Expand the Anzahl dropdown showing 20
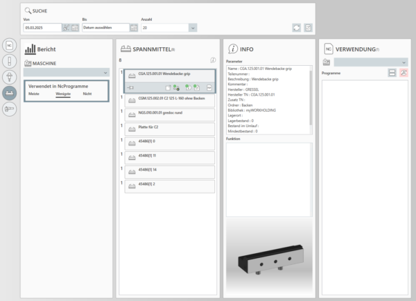Image resolution: width=416 pixels, height=301 pixels. (193, 28)
